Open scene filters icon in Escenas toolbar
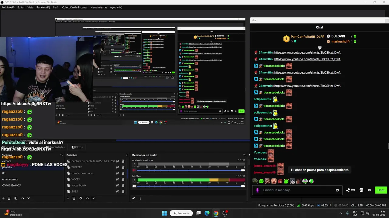This screenshot has height=218, width=389. pyautogui.click(x=16, y=198)
